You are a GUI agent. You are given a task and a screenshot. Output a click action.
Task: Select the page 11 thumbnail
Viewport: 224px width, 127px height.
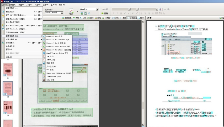8,70
